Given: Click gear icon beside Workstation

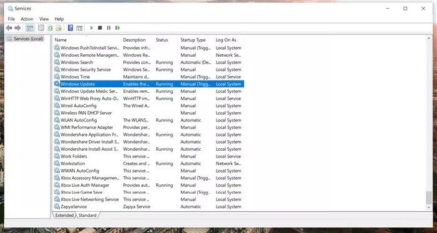Looking at the screenshot, I should [x=57, y=163].
